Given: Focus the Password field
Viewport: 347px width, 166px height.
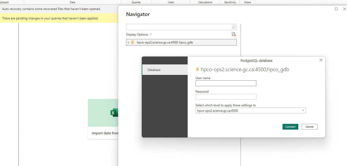Looking at the screenshot, I should pyautogui.click(x=226, y=97).
